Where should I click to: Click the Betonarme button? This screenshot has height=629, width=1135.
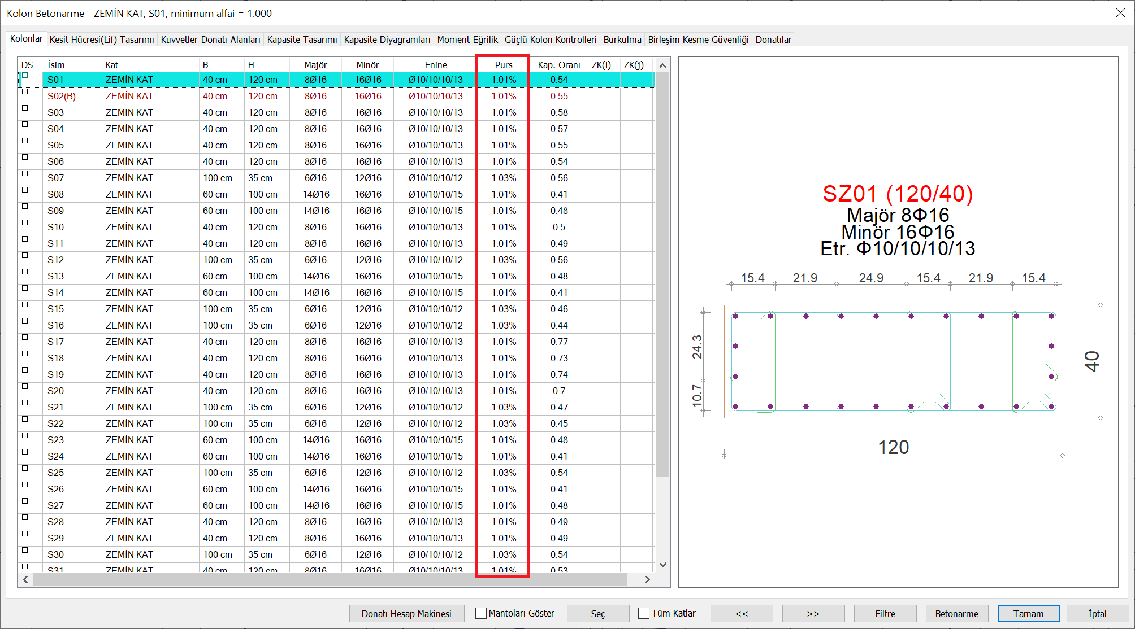point(956,614)
